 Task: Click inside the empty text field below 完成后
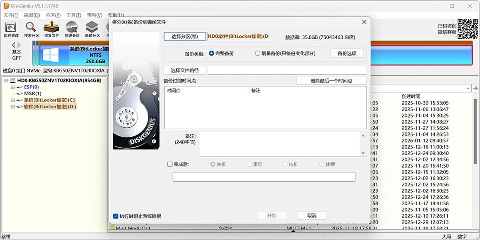tap(264, 176)
